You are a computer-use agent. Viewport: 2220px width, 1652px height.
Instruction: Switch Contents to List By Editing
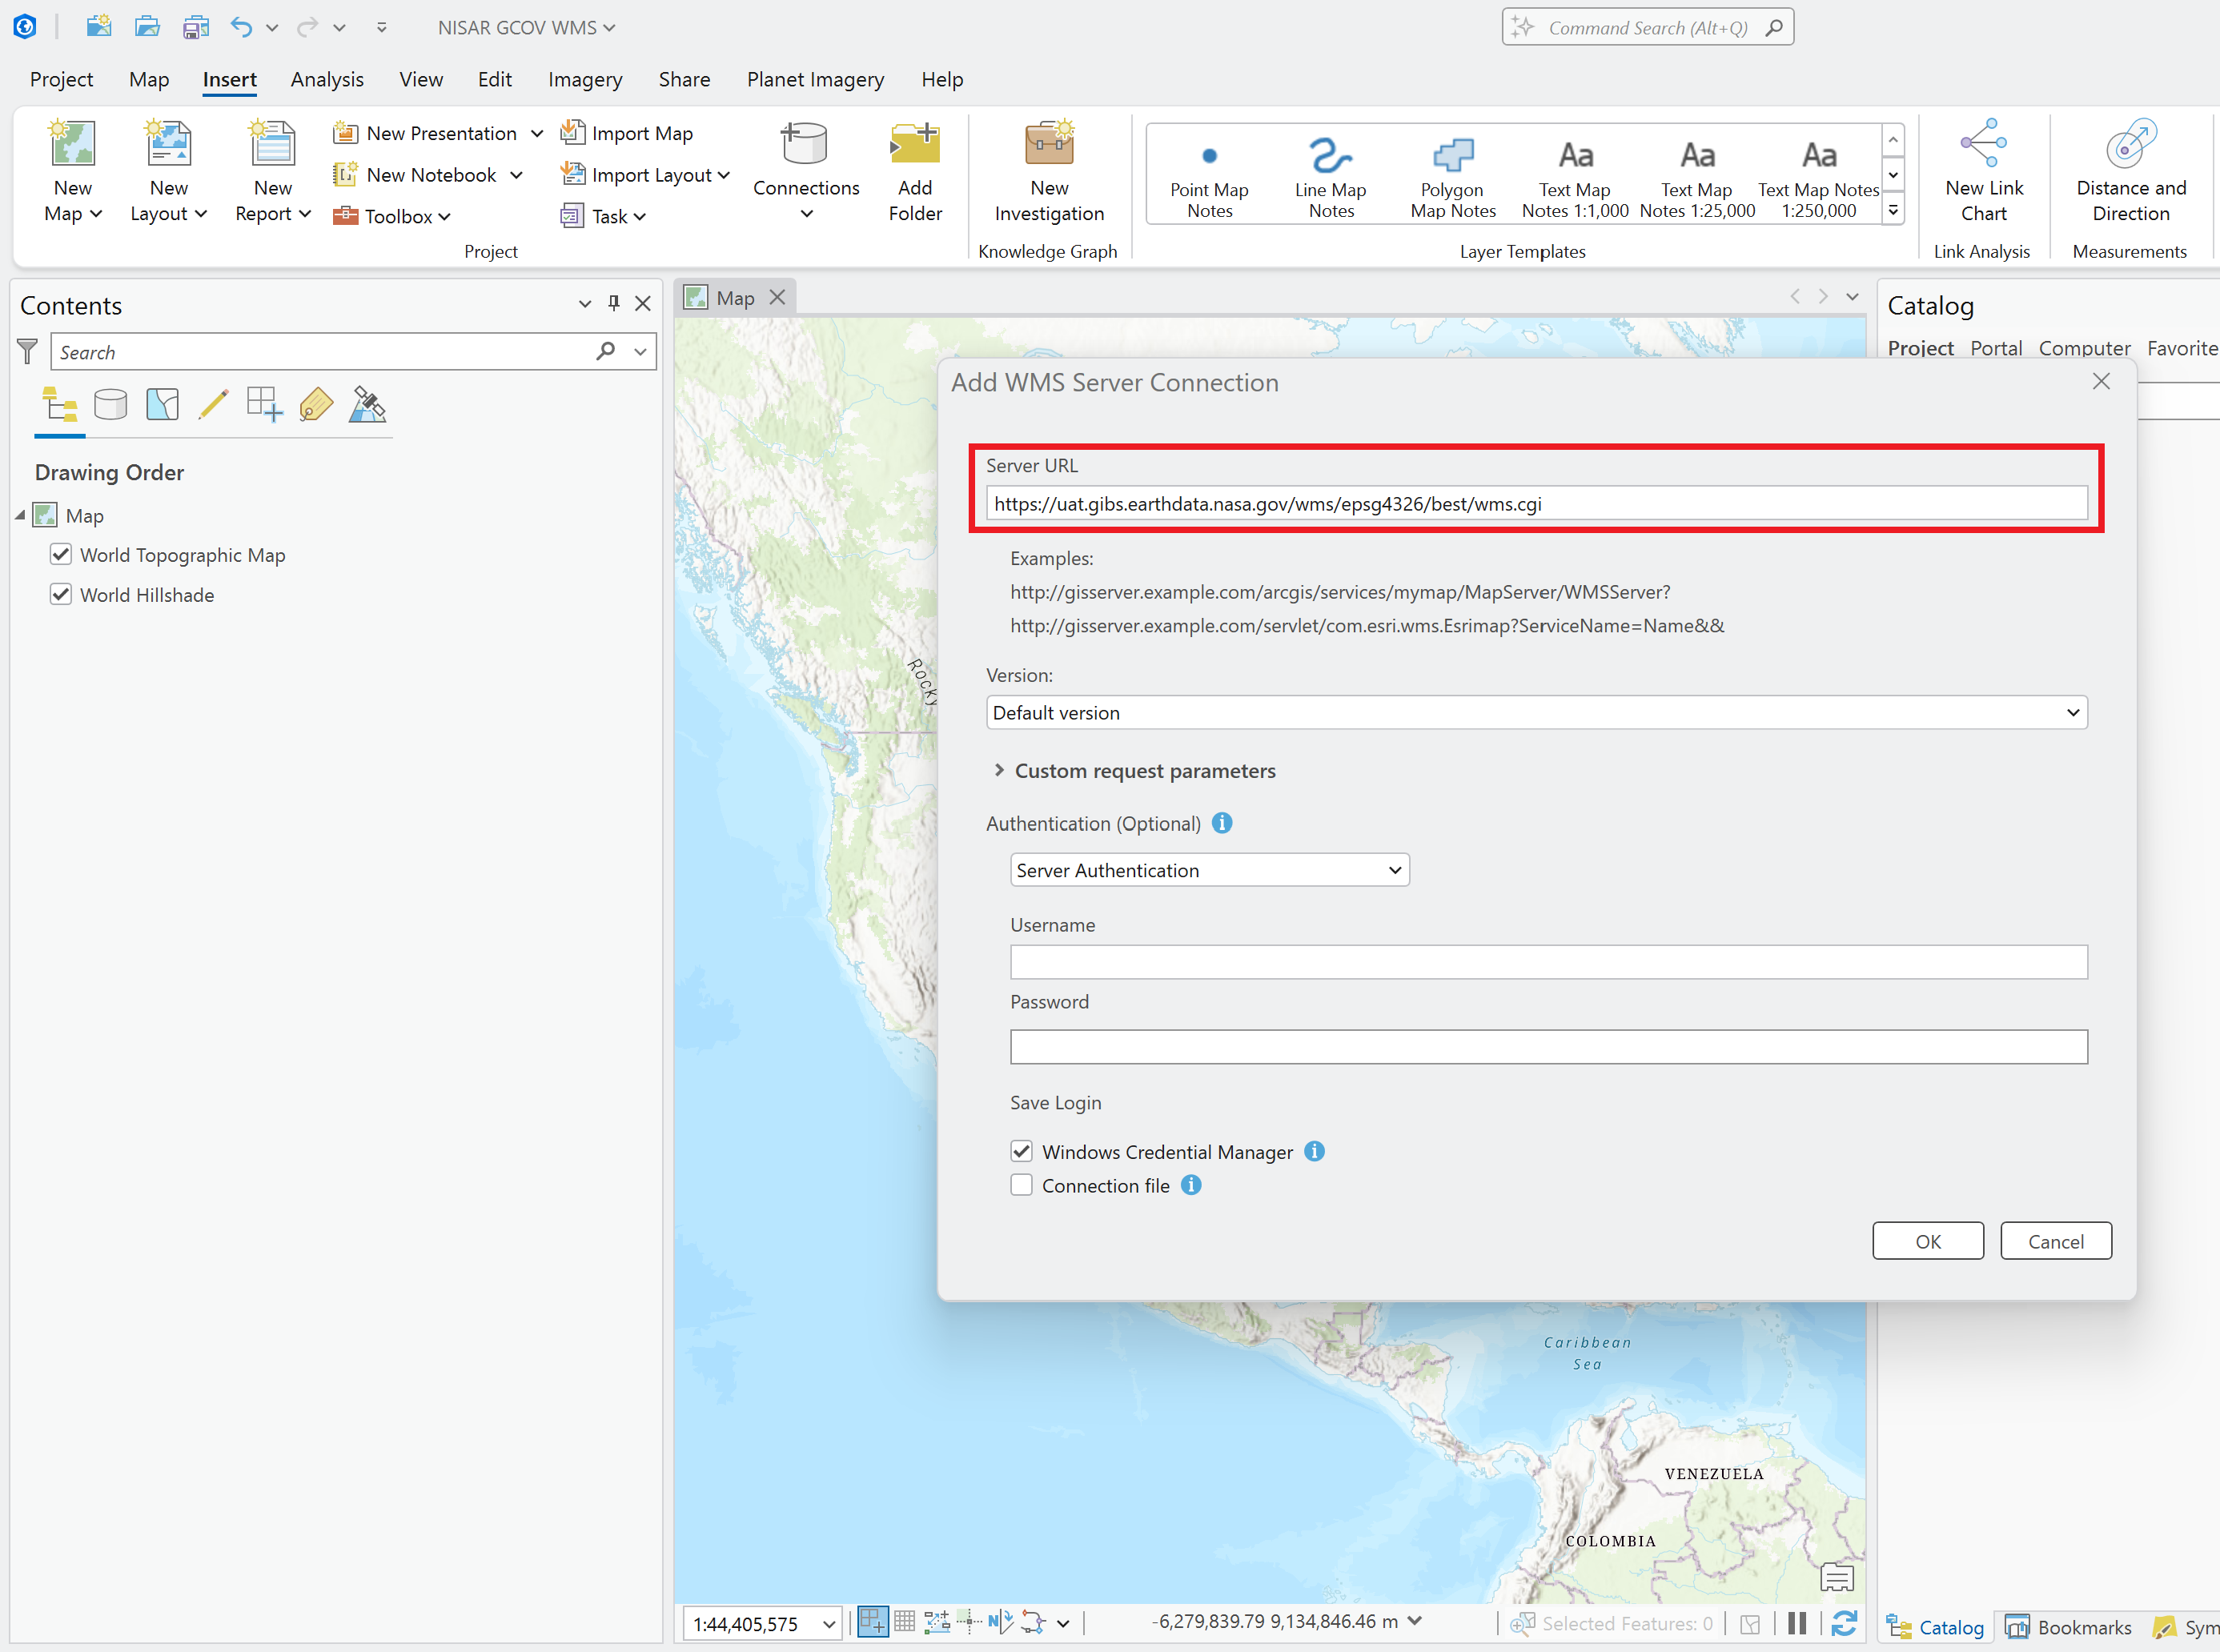click(x=213, y=405)
